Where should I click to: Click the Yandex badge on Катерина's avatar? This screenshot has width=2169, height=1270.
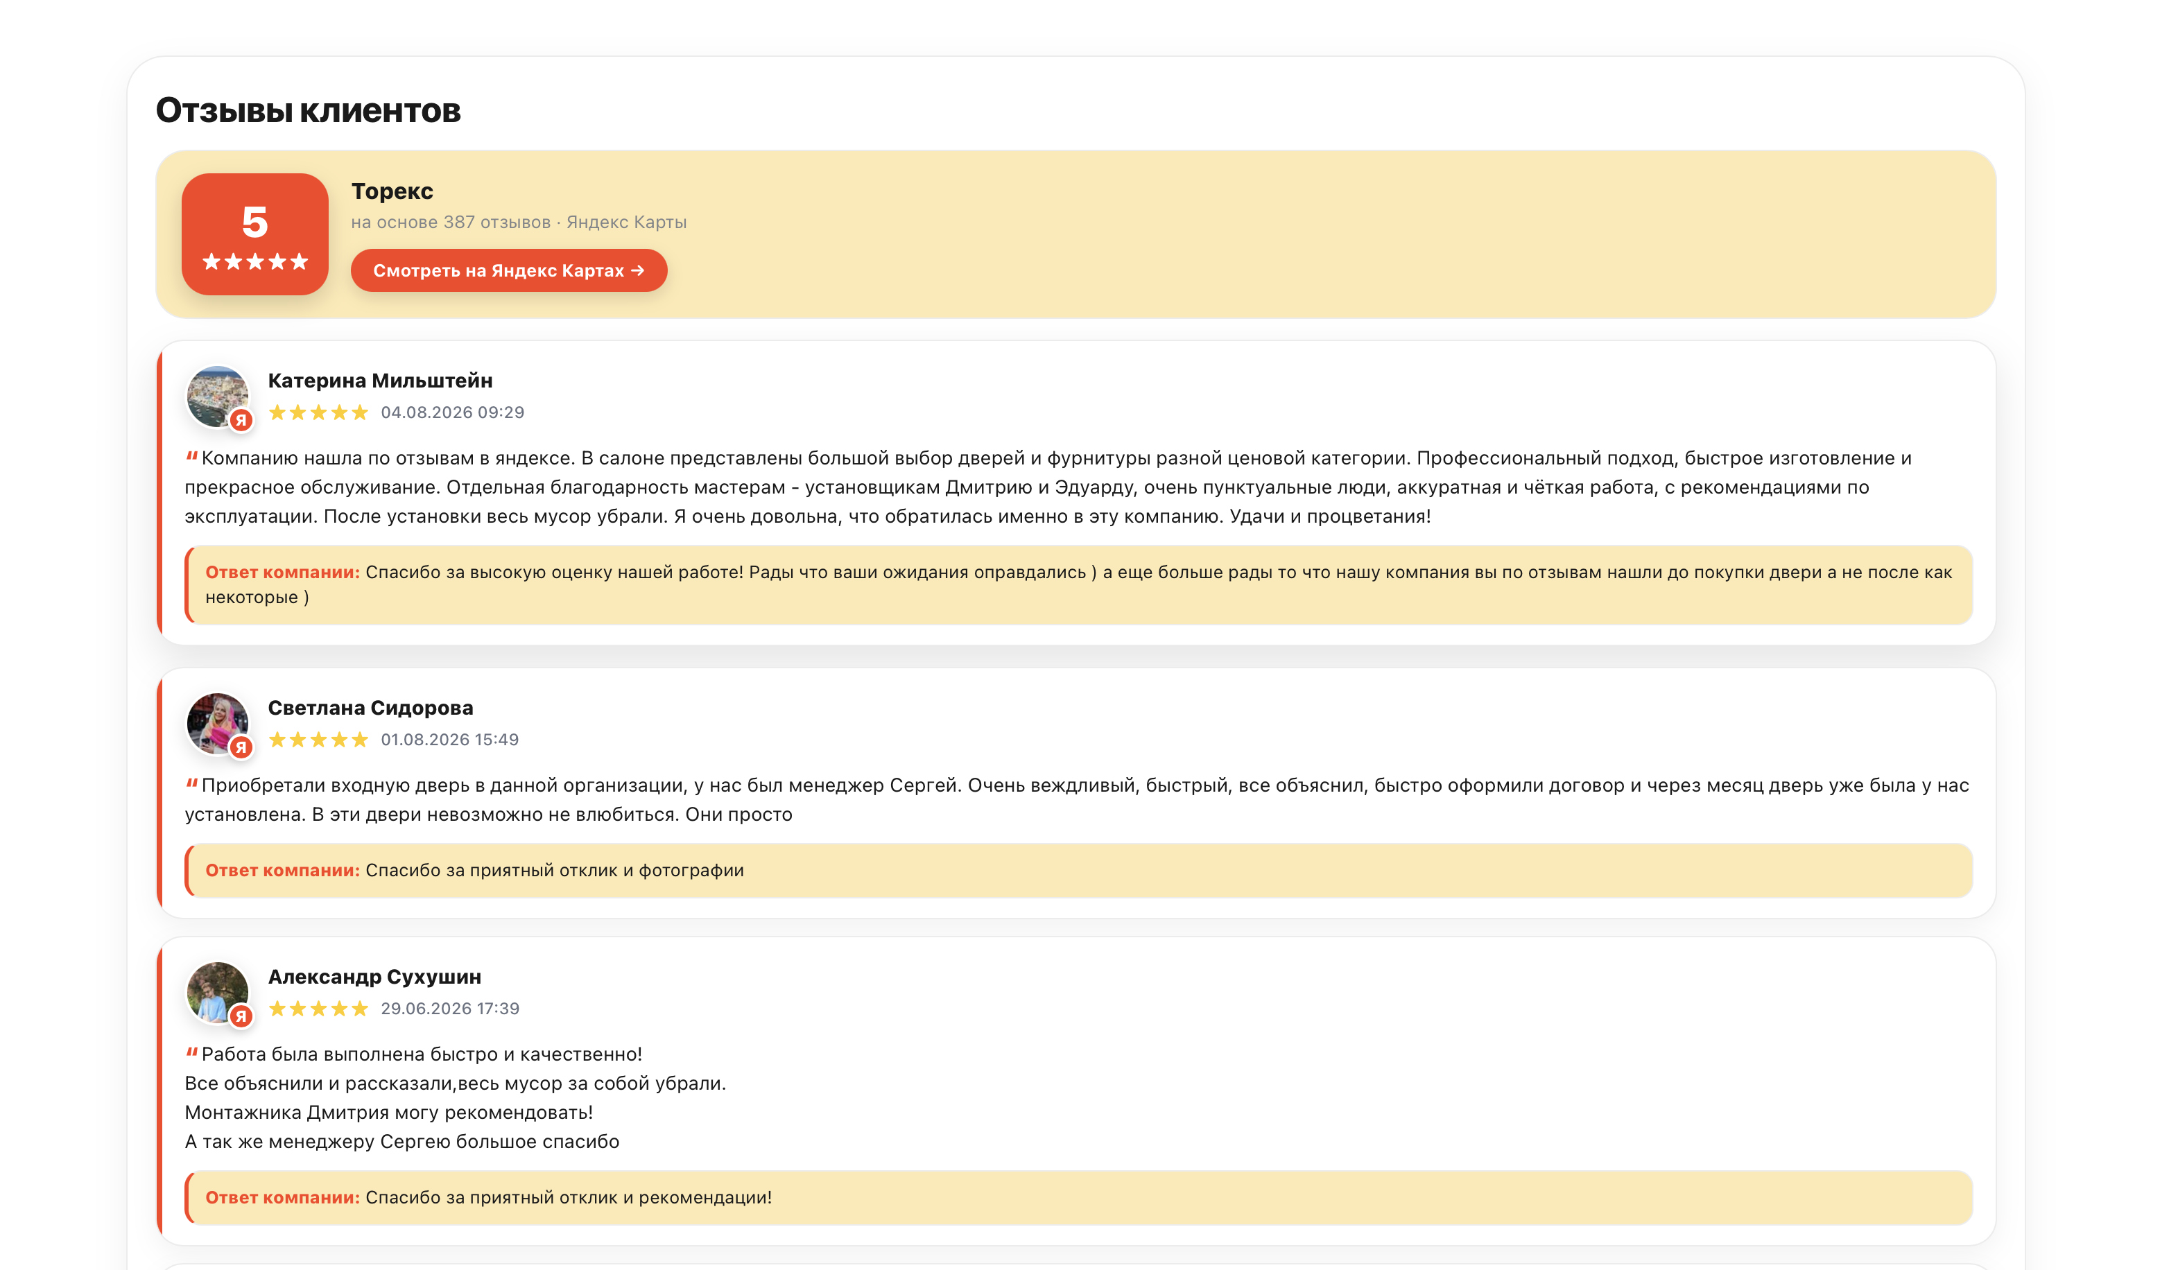tap(241, 420)
